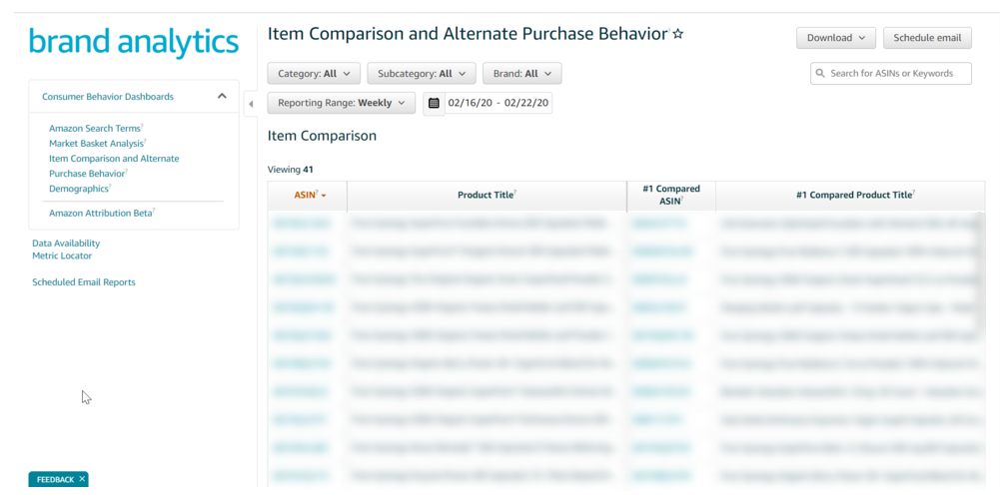
Task: Open the Download dropdown button
Action: [835, 38]
